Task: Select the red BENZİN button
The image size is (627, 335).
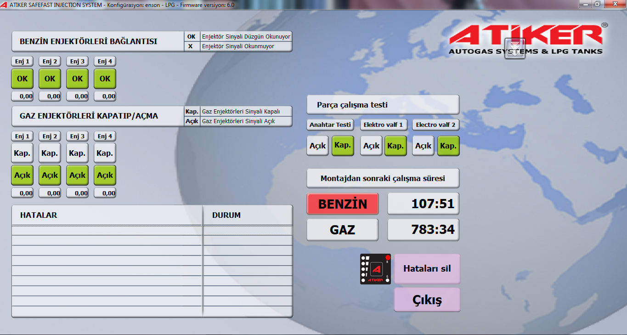Action: tap(343, 204)
